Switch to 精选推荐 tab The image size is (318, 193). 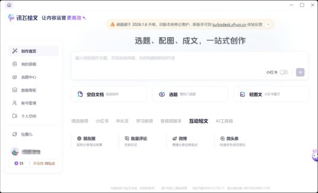click(80, 121)
